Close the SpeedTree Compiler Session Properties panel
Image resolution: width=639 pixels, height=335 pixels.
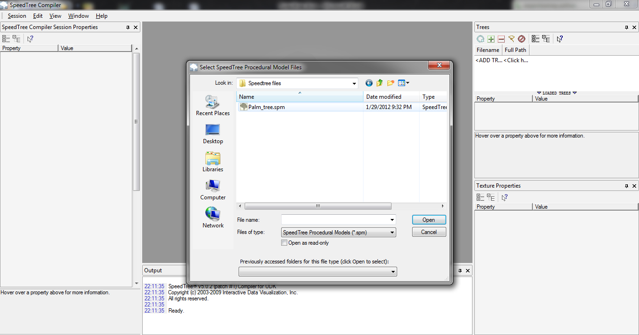pos(136,28)
